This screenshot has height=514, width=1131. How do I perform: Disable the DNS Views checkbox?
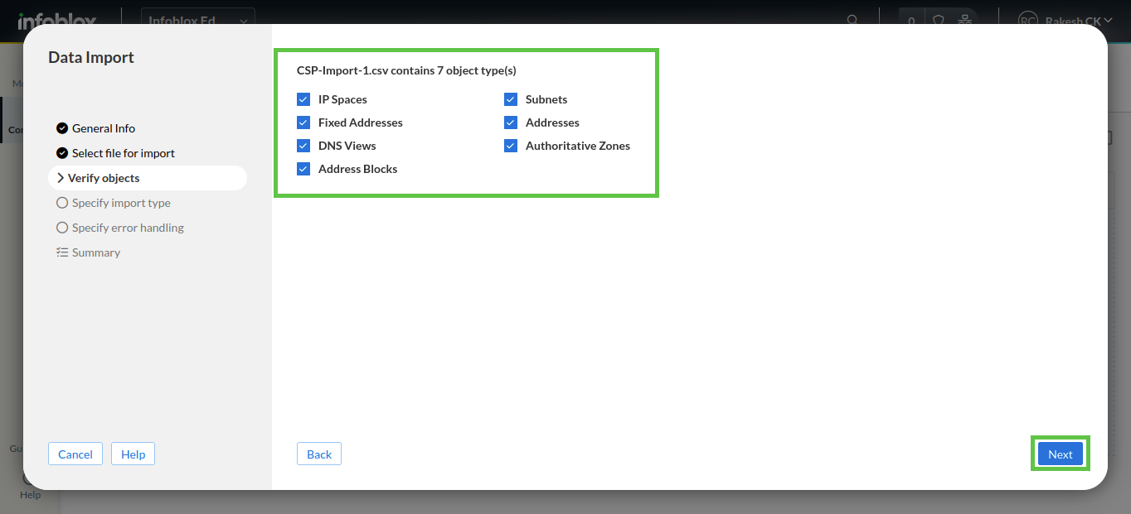303,146
